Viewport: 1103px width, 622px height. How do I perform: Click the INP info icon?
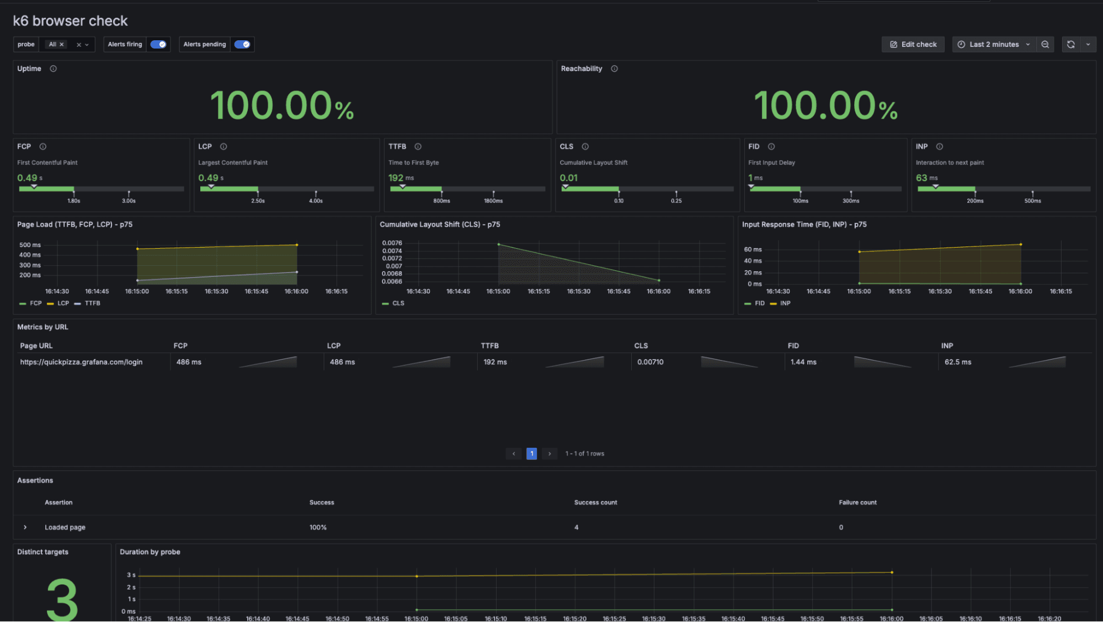coord(939,146)
